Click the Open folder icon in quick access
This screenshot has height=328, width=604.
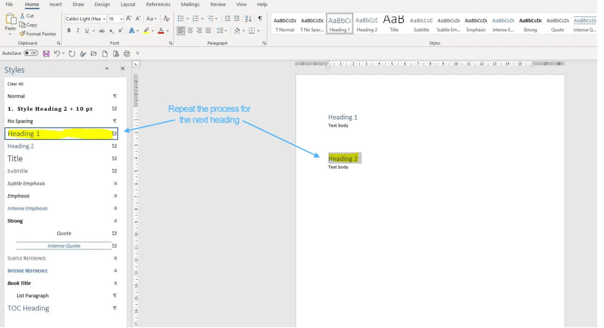tap(94, 54)
